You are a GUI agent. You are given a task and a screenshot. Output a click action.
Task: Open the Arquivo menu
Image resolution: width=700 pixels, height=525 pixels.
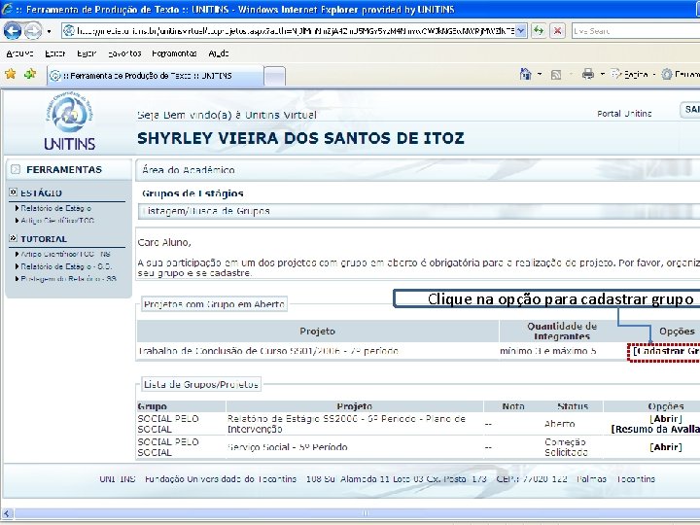pos(19,53)
